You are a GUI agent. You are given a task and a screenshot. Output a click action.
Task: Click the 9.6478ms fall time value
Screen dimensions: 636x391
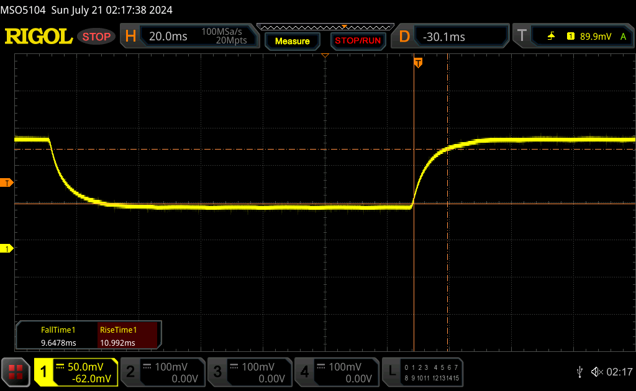click(x=58, y=343)
